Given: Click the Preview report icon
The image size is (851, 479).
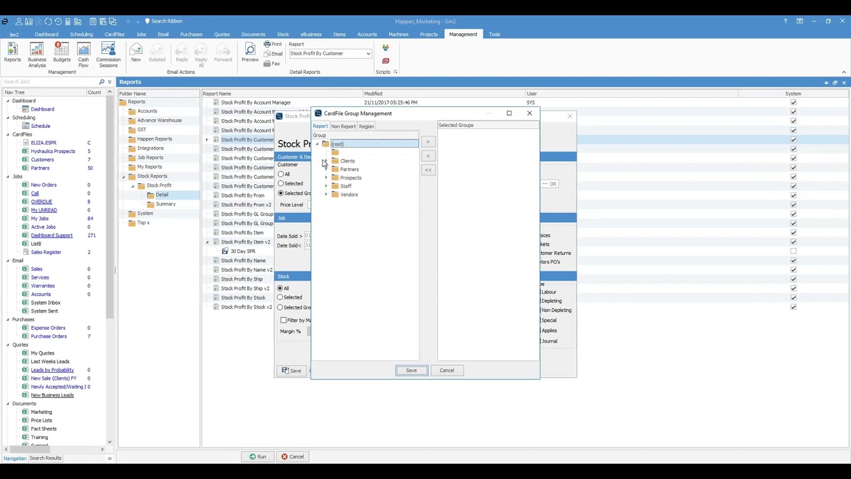Looking at the screenshot, I should click(x=250, y=54).
